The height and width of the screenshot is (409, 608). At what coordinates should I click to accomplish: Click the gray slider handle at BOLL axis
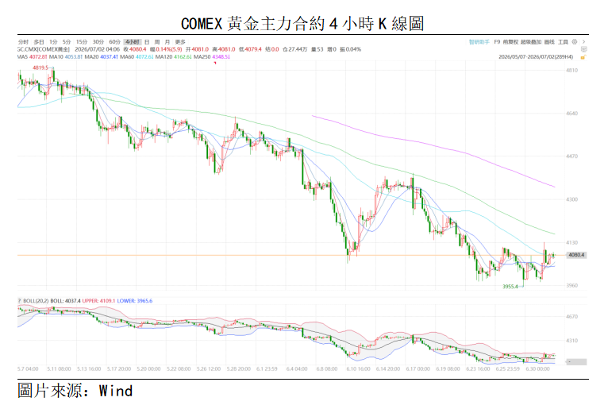pos(575,361)
